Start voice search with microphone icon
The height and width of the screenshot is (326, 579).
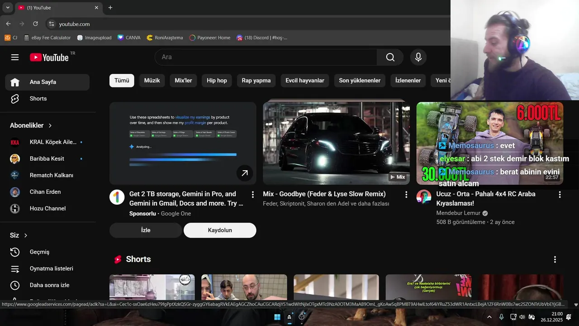418,57
